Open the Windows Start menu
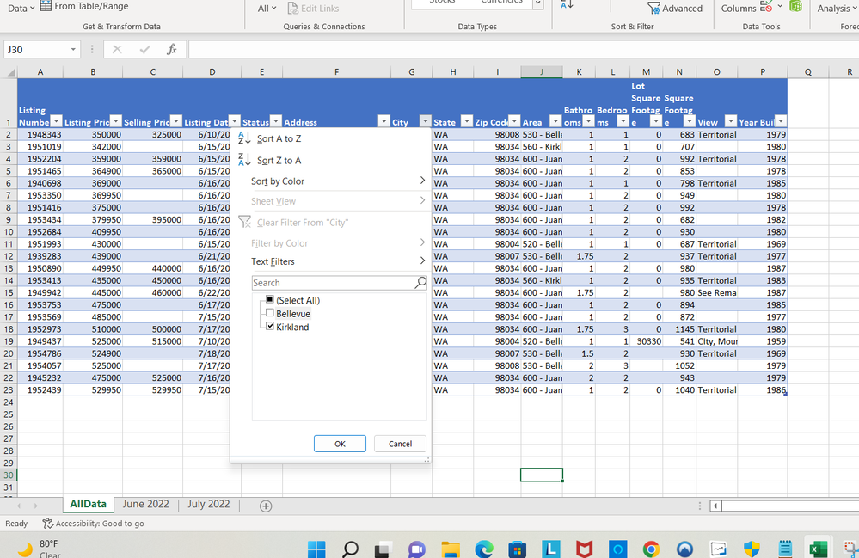Image resolution: width=859 pixels, height=558 pixels. 316,549
